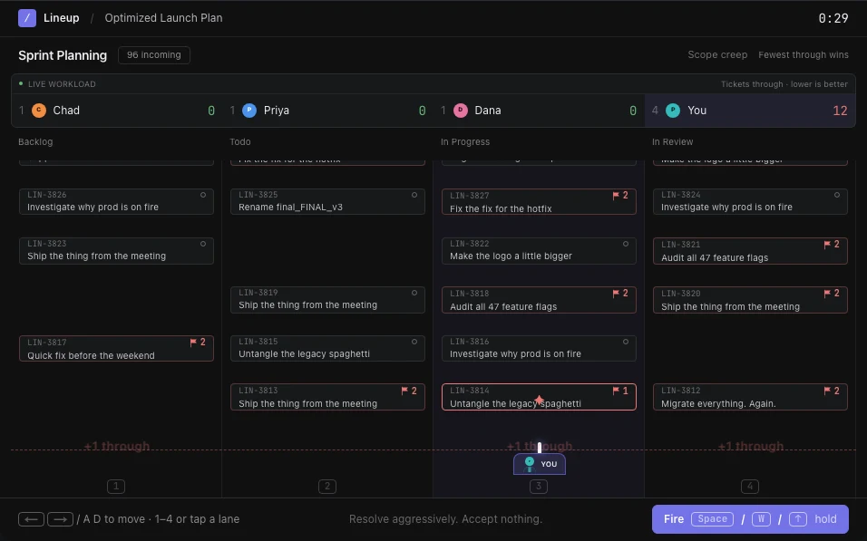Click Priya's blue avatar icon
Screen dimensions: 867x541
click(249, 111)
